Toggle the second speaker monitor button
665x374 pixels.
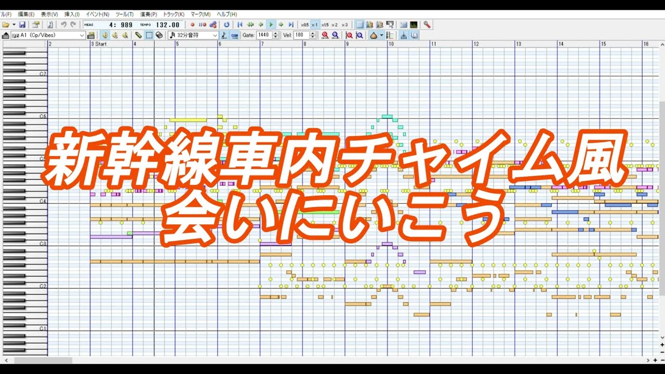pyautogui.click(x=115, y=35)
